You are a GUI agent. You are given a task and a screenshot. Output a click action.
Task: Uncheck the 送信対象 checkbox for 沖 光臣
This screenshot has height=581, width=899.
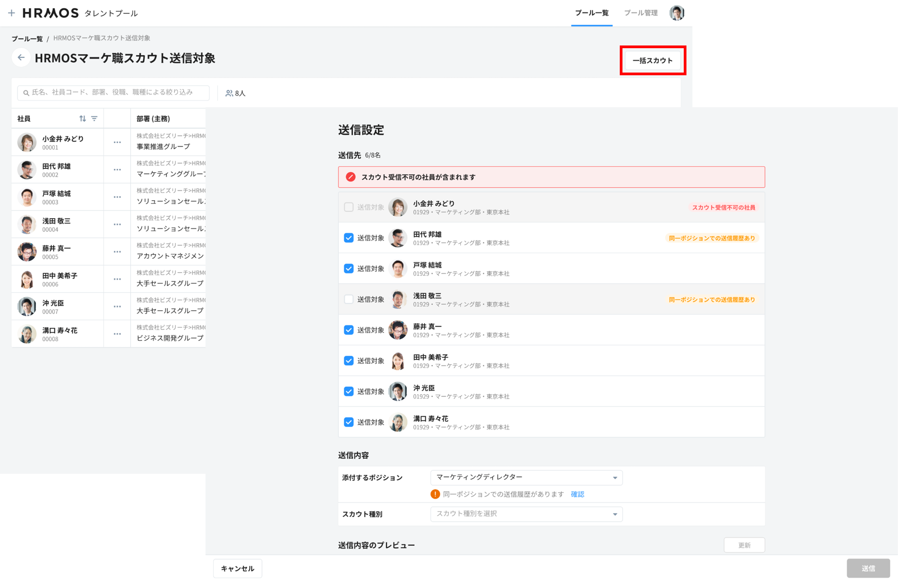(349, 391)
